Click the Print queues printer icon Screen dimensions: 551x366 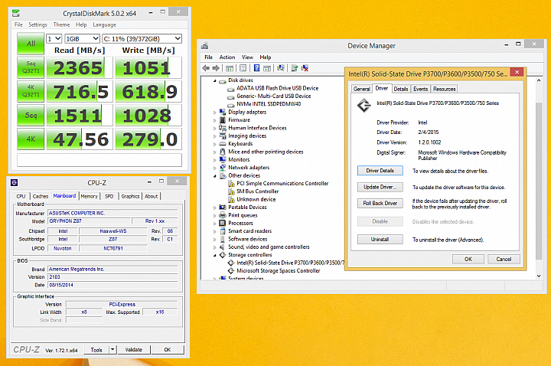click(223, 215)
